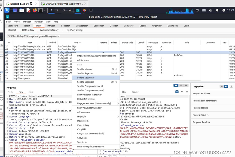The width and height of the screenshot is (235, 157).
Task: Expand Request attributes in the Inspector
Action: [x=213, y=93]
